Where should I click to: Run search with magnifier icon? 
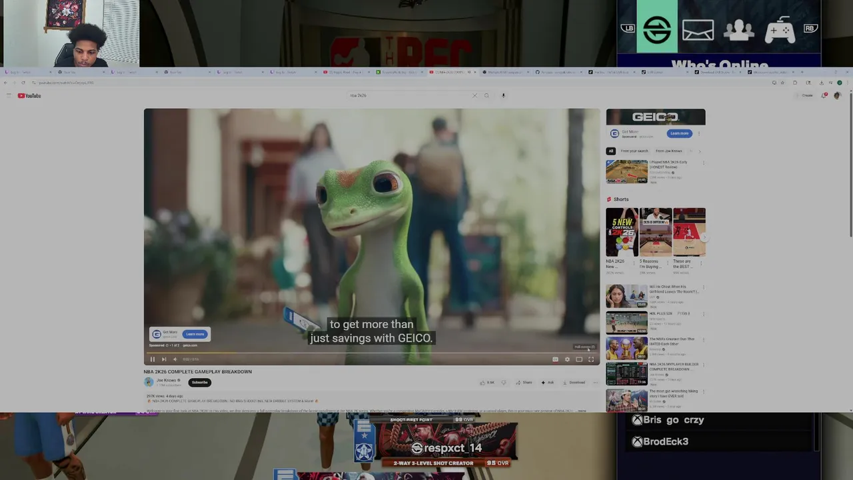[x=486, y=95]
